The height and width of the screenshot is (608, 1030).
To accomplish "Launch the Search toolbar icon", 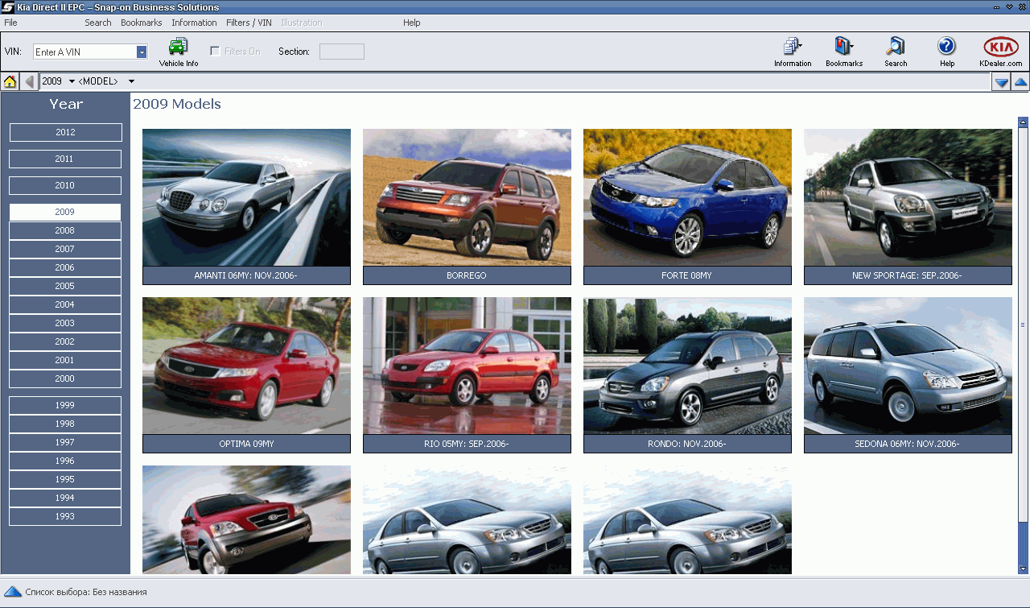I will click(895, 52).
